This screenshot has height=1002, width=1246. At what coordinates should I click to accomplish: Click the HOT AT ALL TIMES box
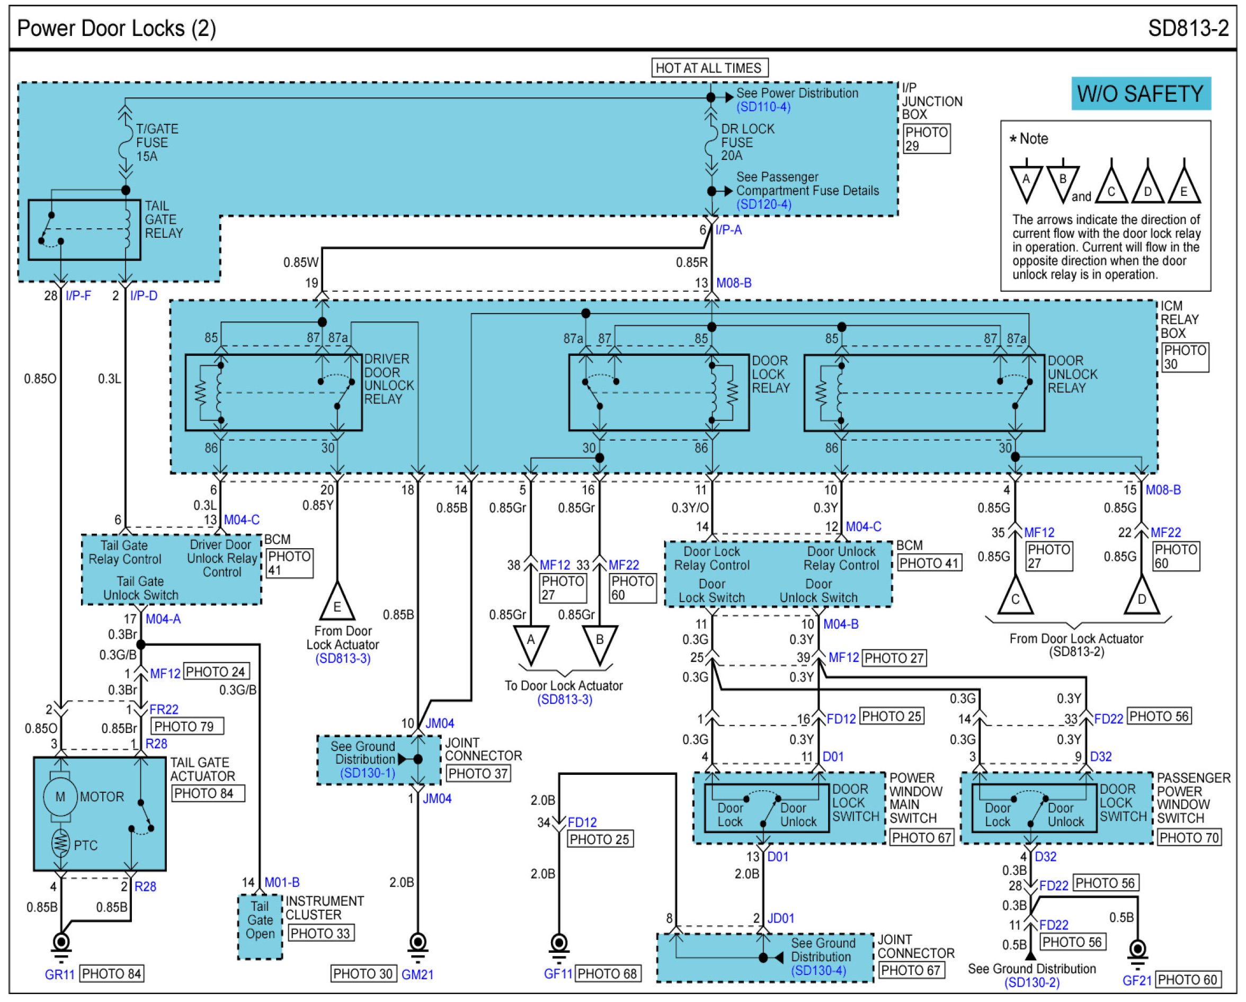pos(709,68)
